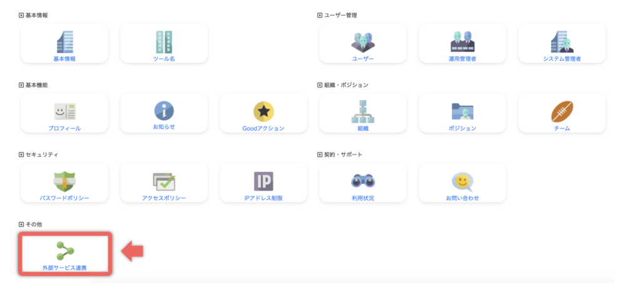Open the 基本情報 building icon

64,41
